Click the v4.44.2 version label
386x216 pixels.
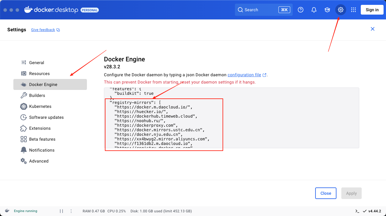click(374, 211)
